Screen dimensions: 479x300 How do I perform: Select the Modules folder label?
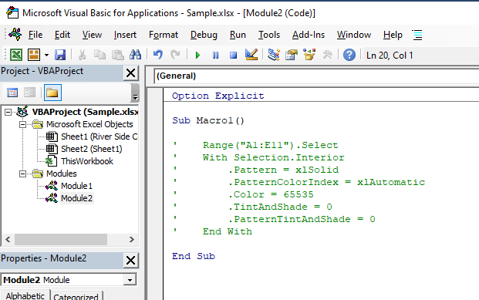tap(62, 174)
